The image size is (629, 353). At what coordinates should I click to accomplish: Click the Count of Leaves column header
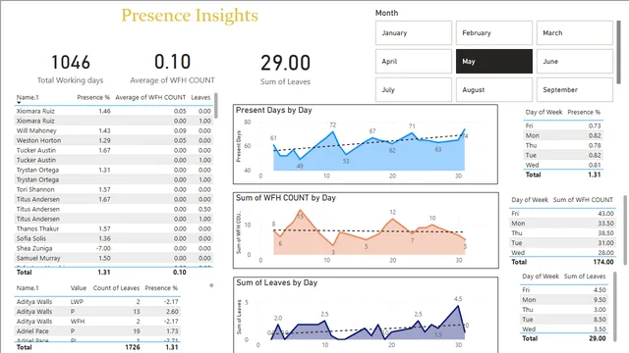116,288
